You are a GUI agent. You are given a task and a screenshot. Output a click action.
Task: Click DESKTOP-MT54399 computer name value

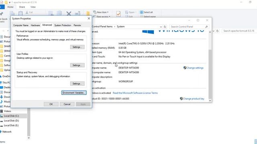128,68
